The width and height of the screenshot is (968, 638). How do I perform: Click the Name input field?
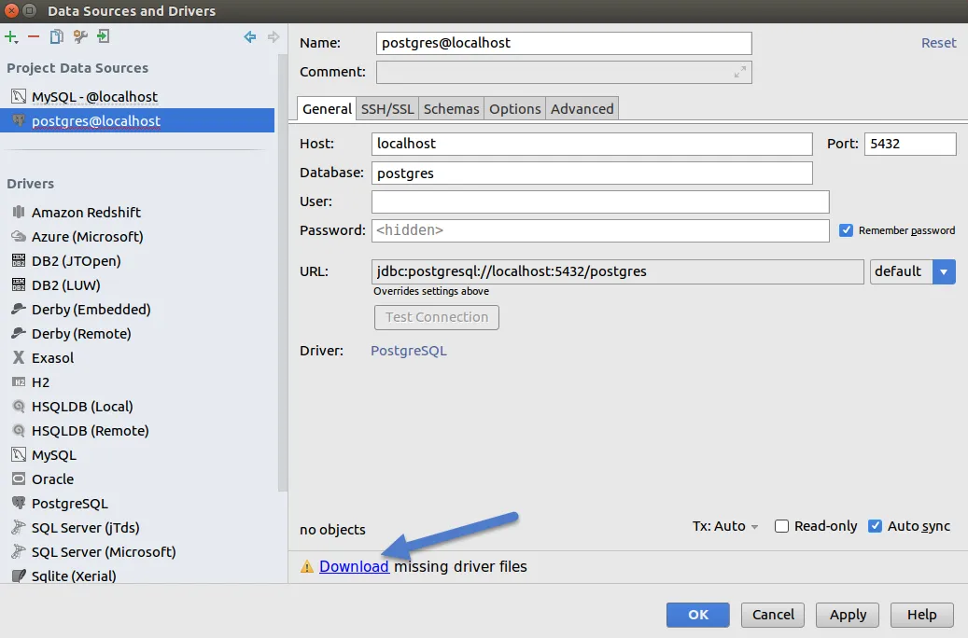(x=564, y=43)
